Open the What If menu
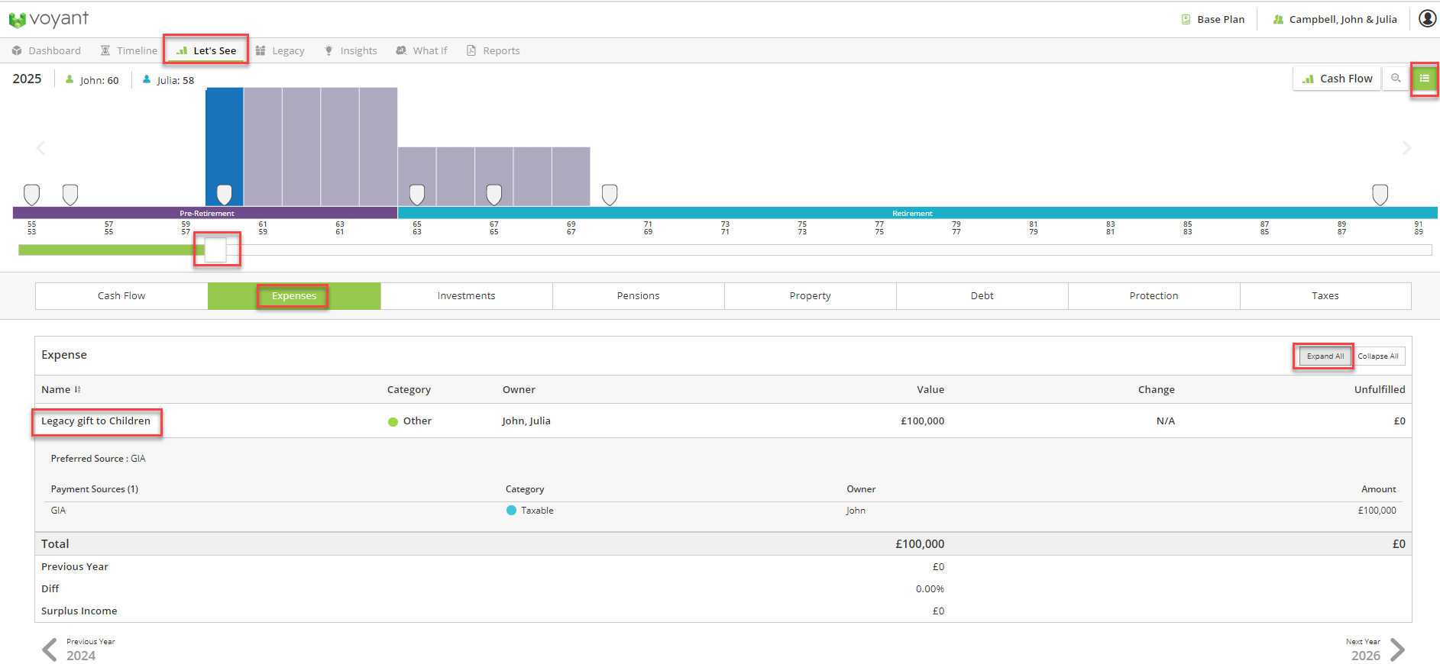 pyautogui.click(x=422, y=51)
